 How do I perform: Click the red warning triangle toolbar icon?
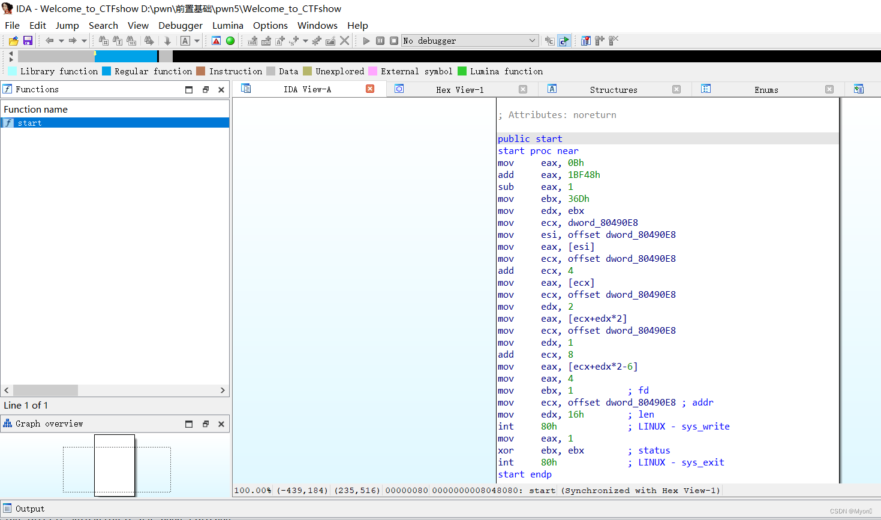click(x=217, y=41)
